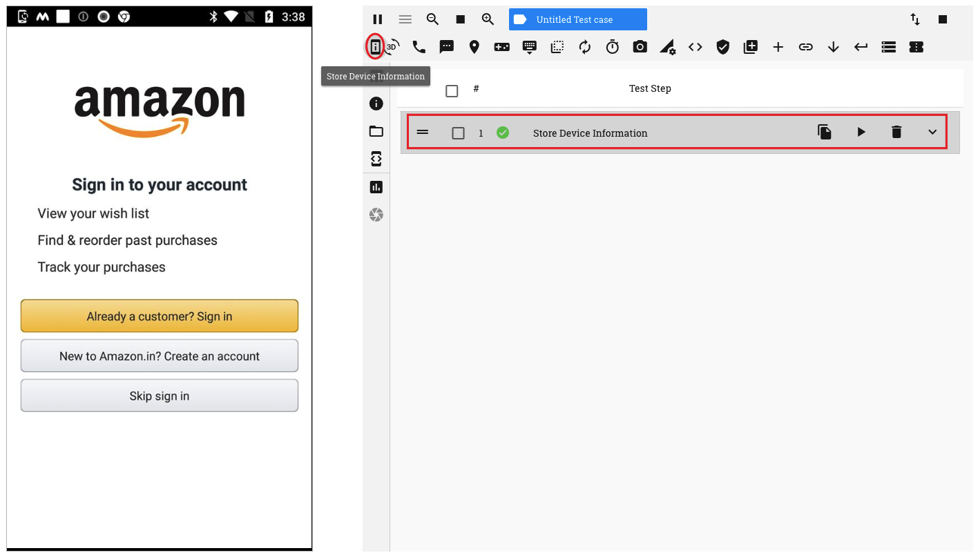This screenshot has height=555, width=978.
Task: Expand the Store Device Information step details
Action: tap(932, 132)
